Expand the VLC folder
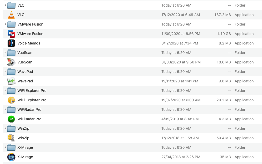The image size is (262, 164). point(5,5)
